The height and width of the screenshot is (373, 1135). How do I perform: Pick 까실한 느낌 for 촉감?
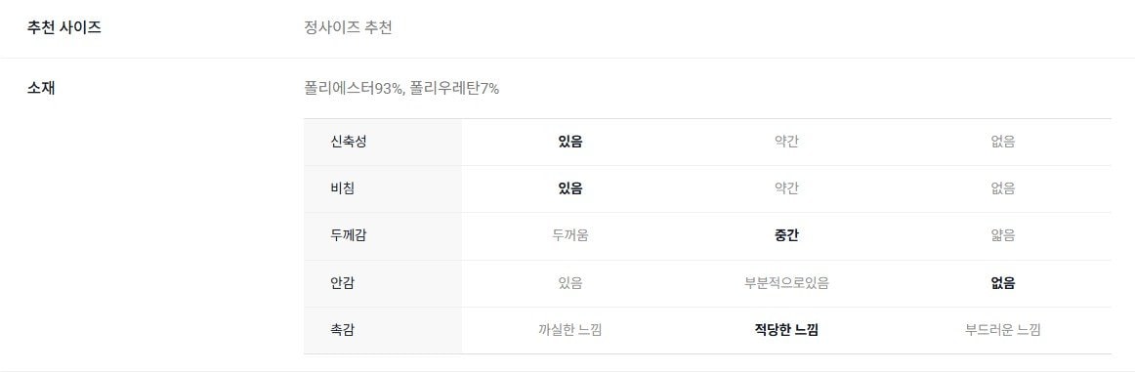[x=569, y=330]
